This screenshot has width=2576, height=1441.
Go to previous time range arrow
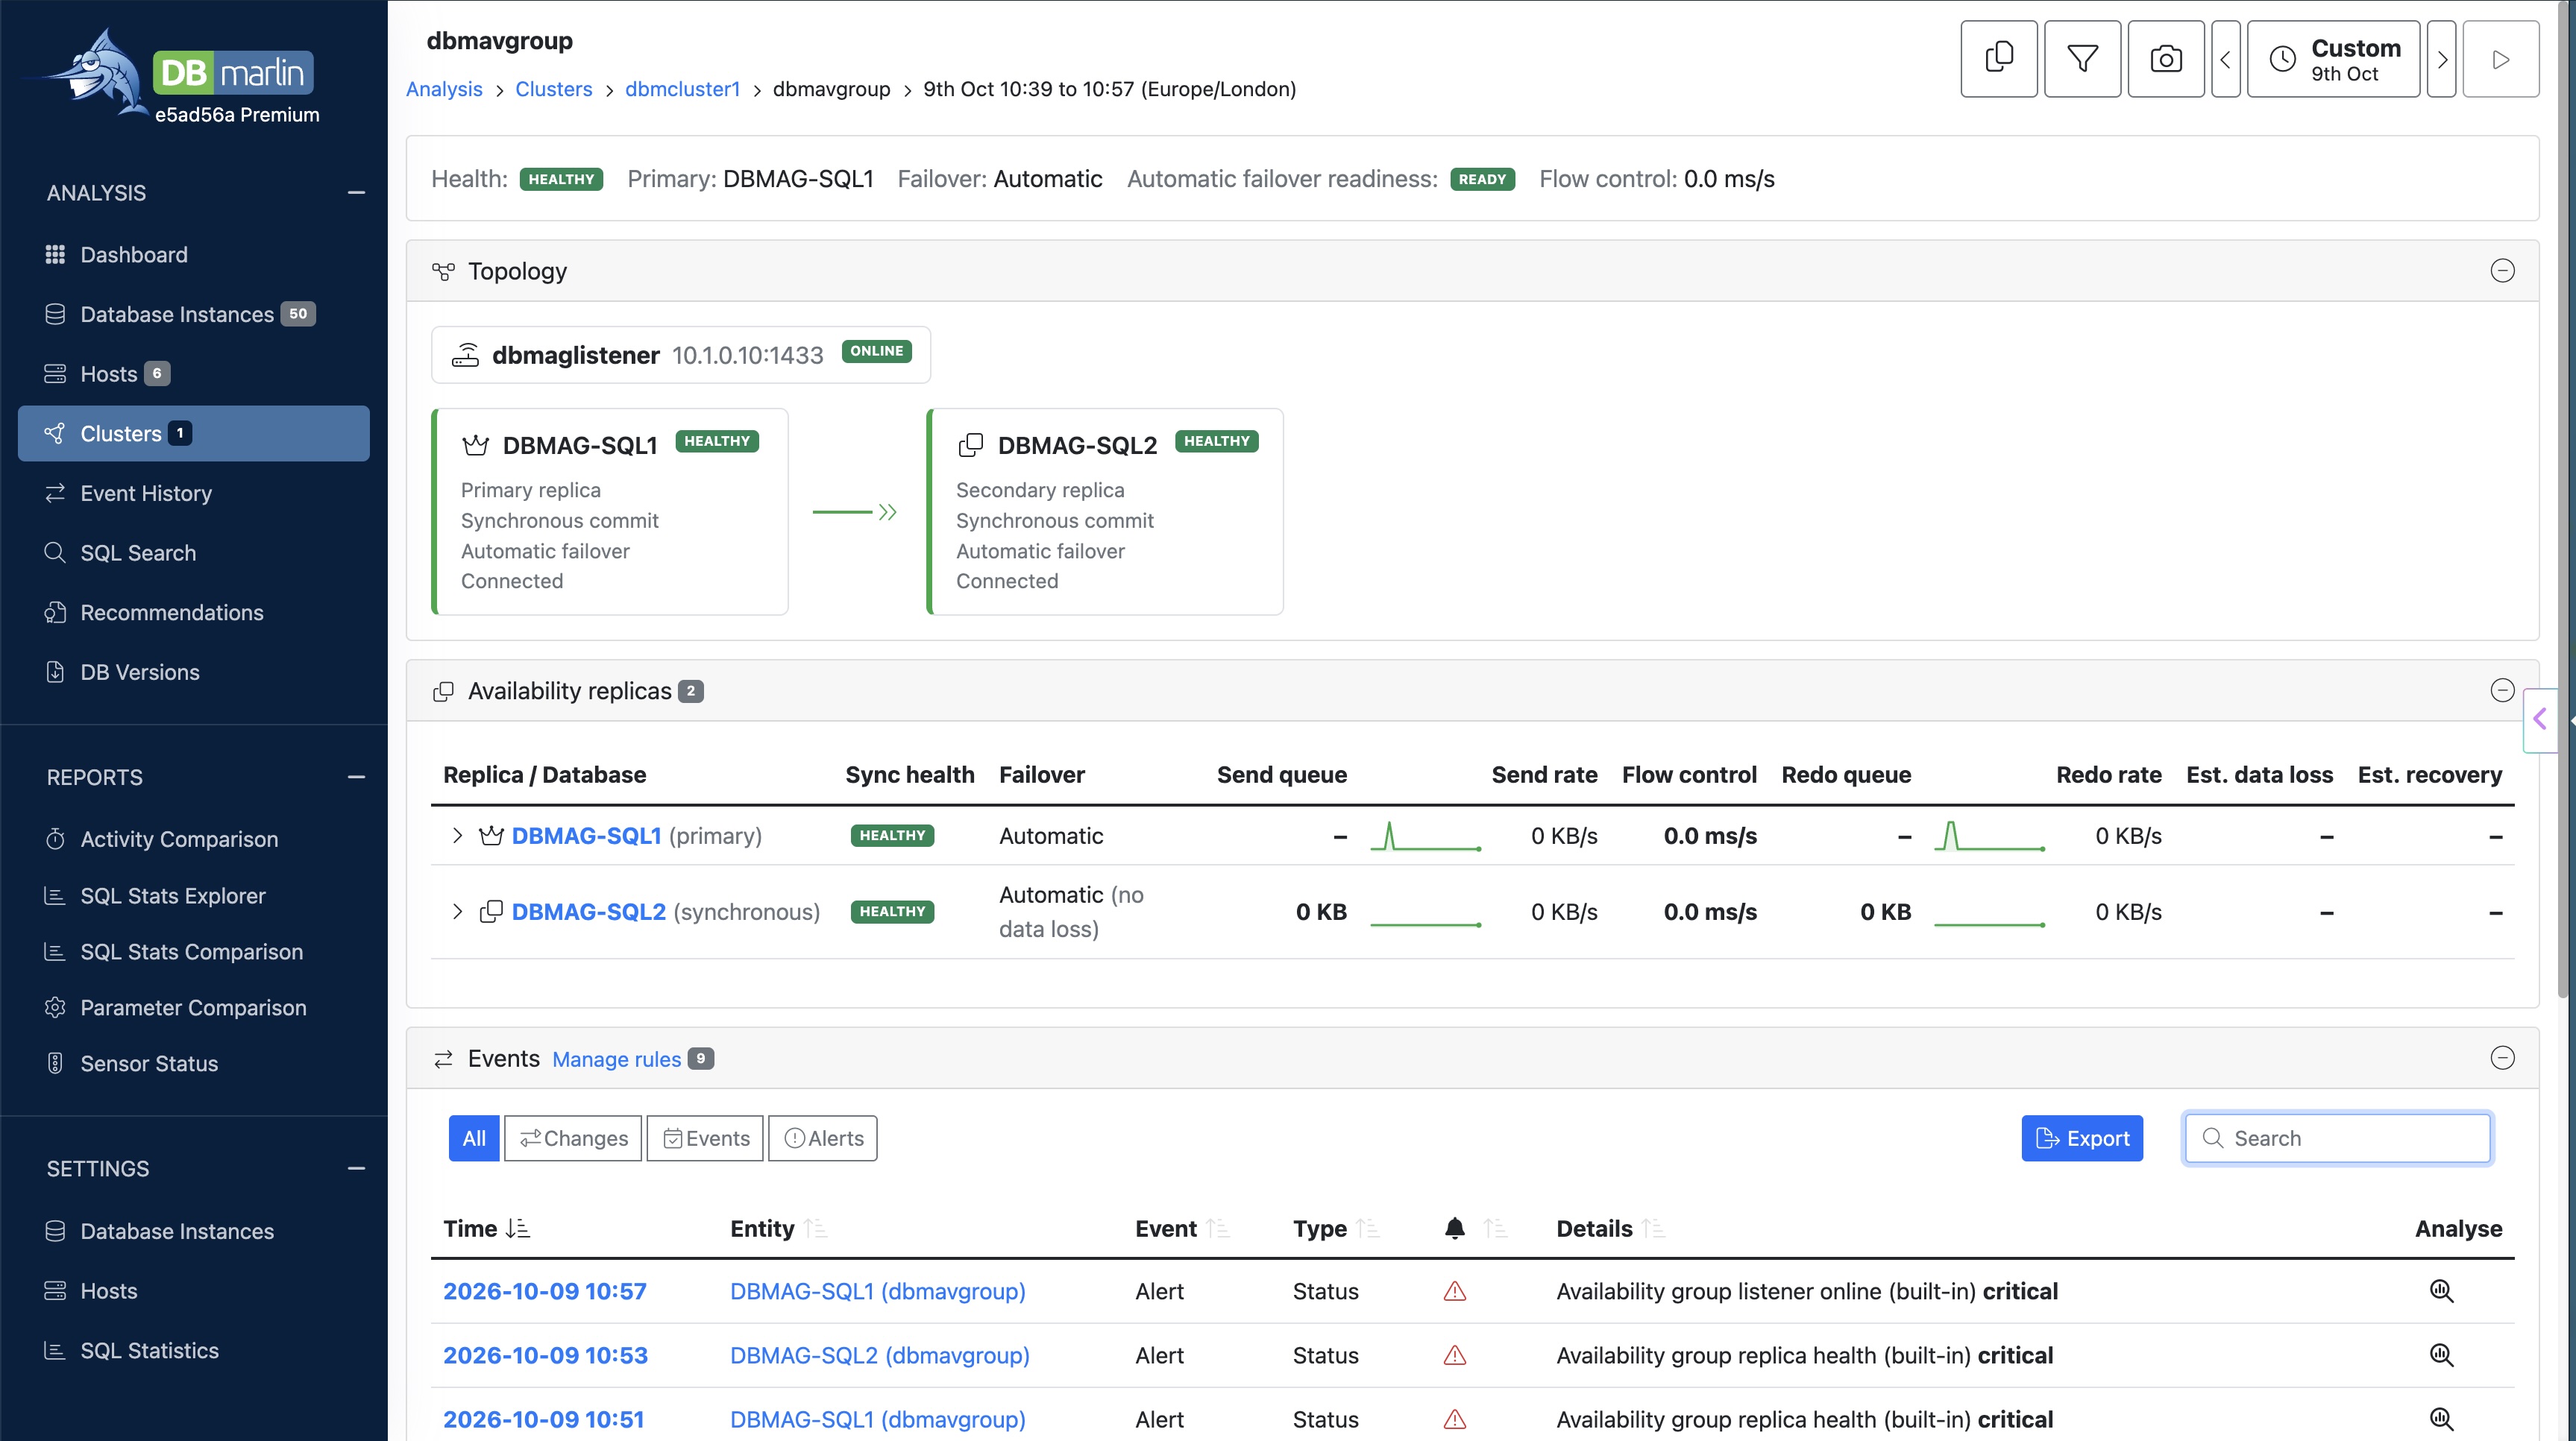(x=2225, y=59)
